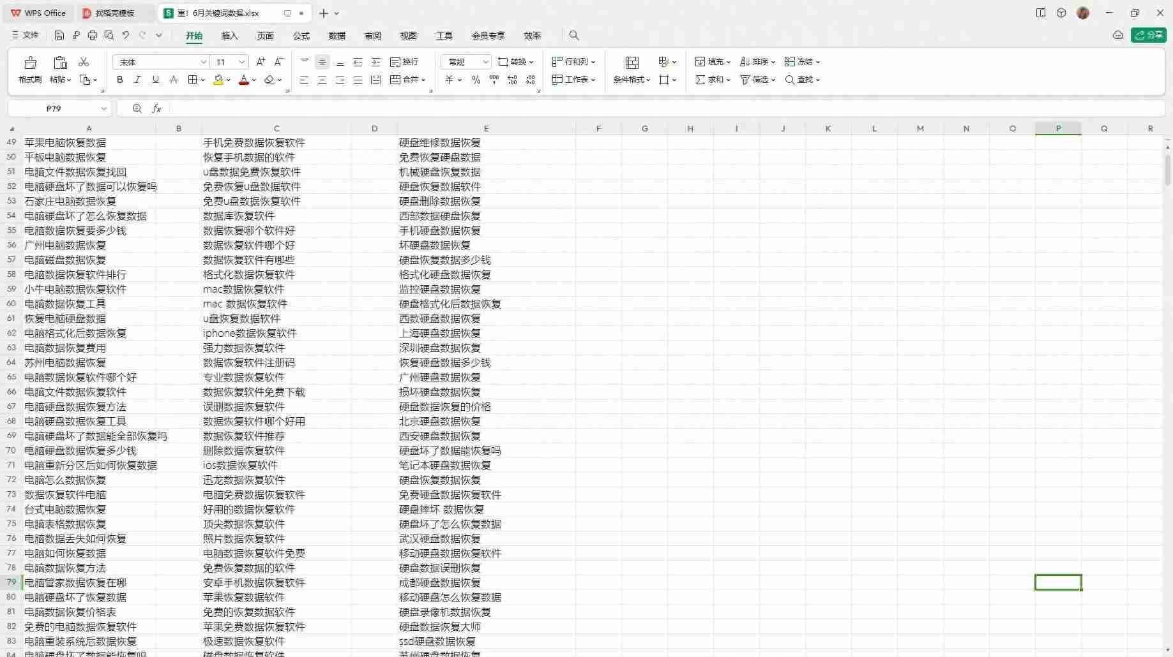Click the Increase Font Size icon
This screenshot has width=1173, height=657.
point(261,62)
